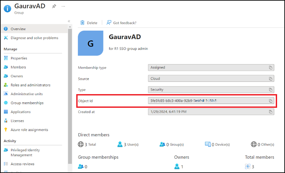The width and height of the screenshot is (285, 173).
Task: Open the more options ellipsis menu
Action: [x=63, y=6]
